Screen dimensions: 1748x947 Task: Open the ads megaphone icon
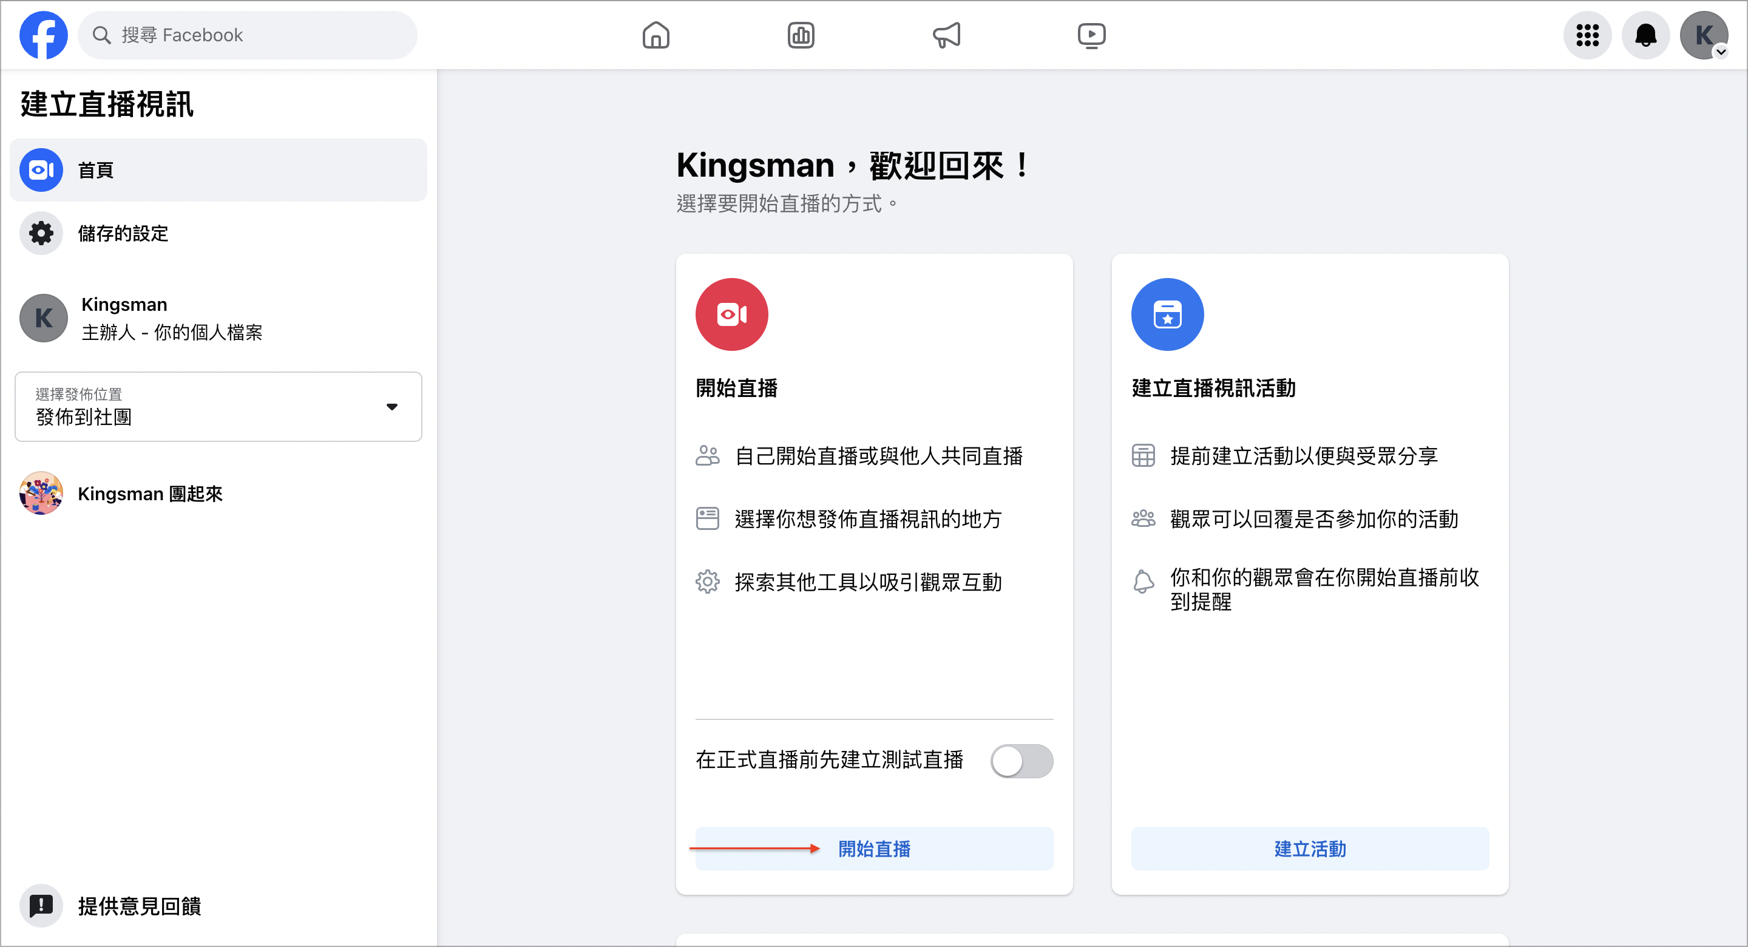(947, 35)
